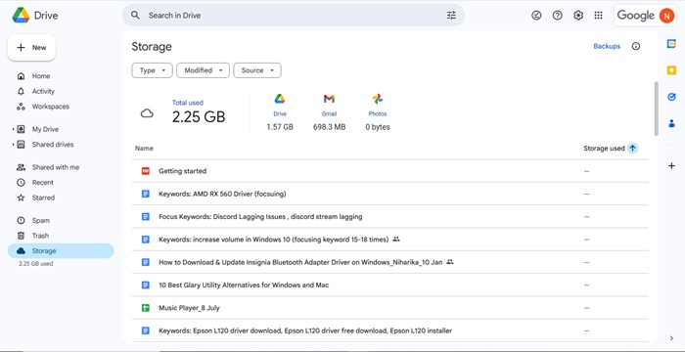Click the Photos label link
The height and width of the screenshot is (352, 685).
[378, 114]
